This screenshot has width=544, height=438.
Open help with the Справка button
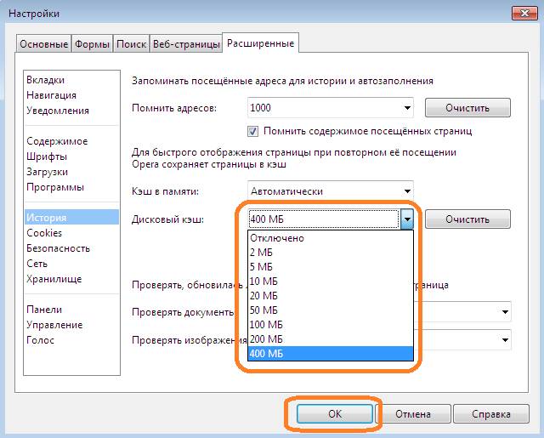coord(484,414)
